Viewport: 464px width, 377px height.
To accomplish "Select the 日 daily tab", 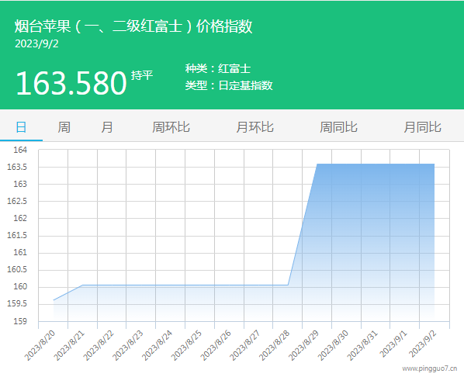I will point(21,127).
